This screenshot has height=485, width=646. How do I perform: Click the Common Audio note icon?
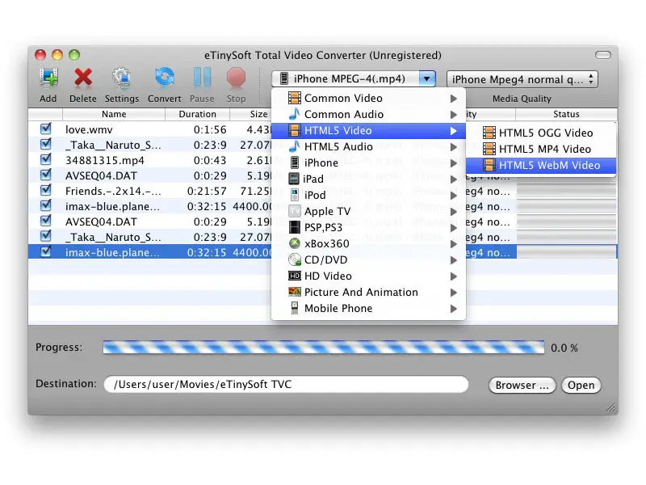(x=295, y=114)
